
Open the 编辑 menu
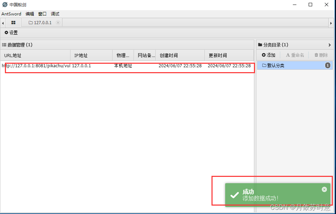[x=29, y=14]
